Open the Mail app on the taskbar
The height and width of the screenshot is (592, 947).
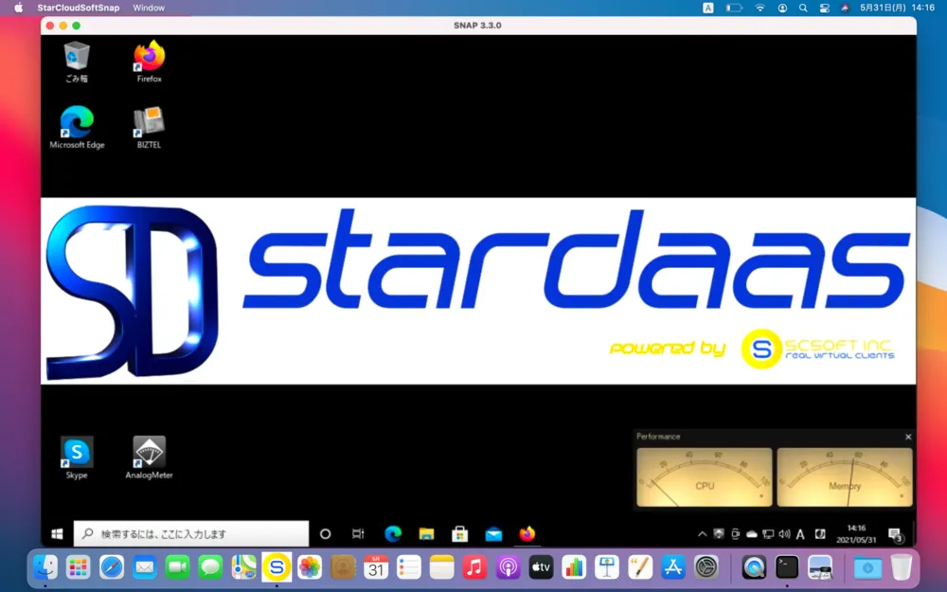[493, 533]
